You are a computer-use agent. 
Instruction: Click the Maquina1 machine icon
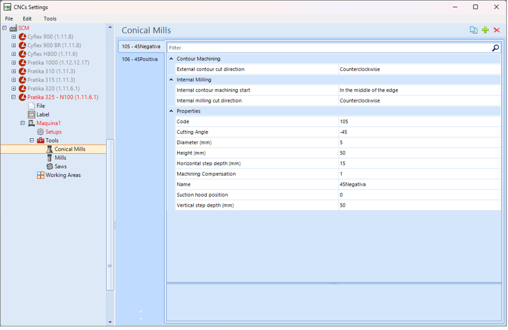click(x=32, y=123)
